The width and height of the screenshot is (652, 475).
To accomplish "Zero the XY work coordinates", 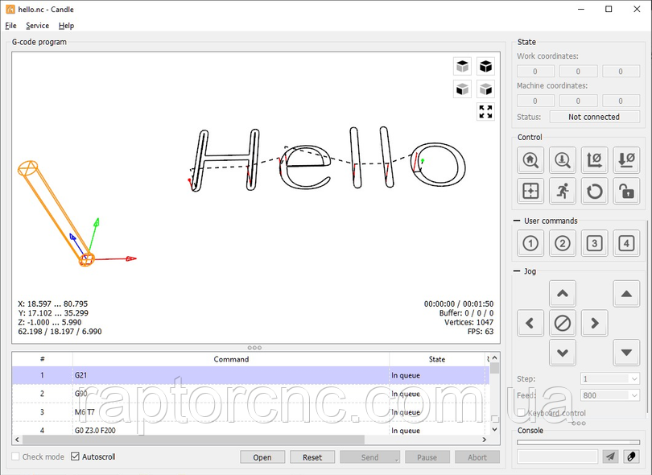I will pos(594,160).
